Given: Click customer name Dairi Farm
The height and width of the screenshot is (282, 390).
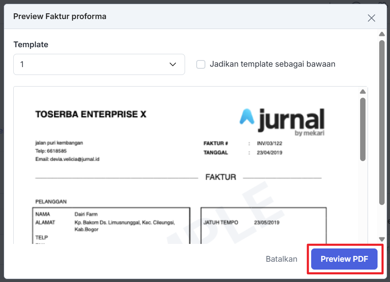Looking at the screenshot, I should click(x=86, y=214).
